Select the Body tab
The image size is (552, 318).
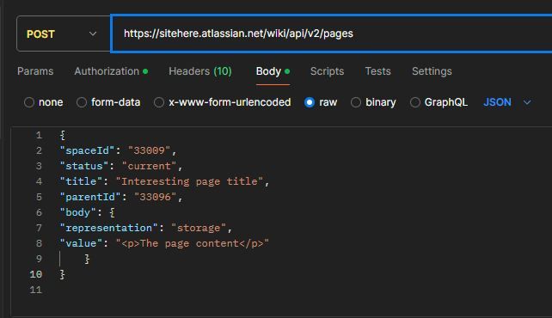coord(273,71)
